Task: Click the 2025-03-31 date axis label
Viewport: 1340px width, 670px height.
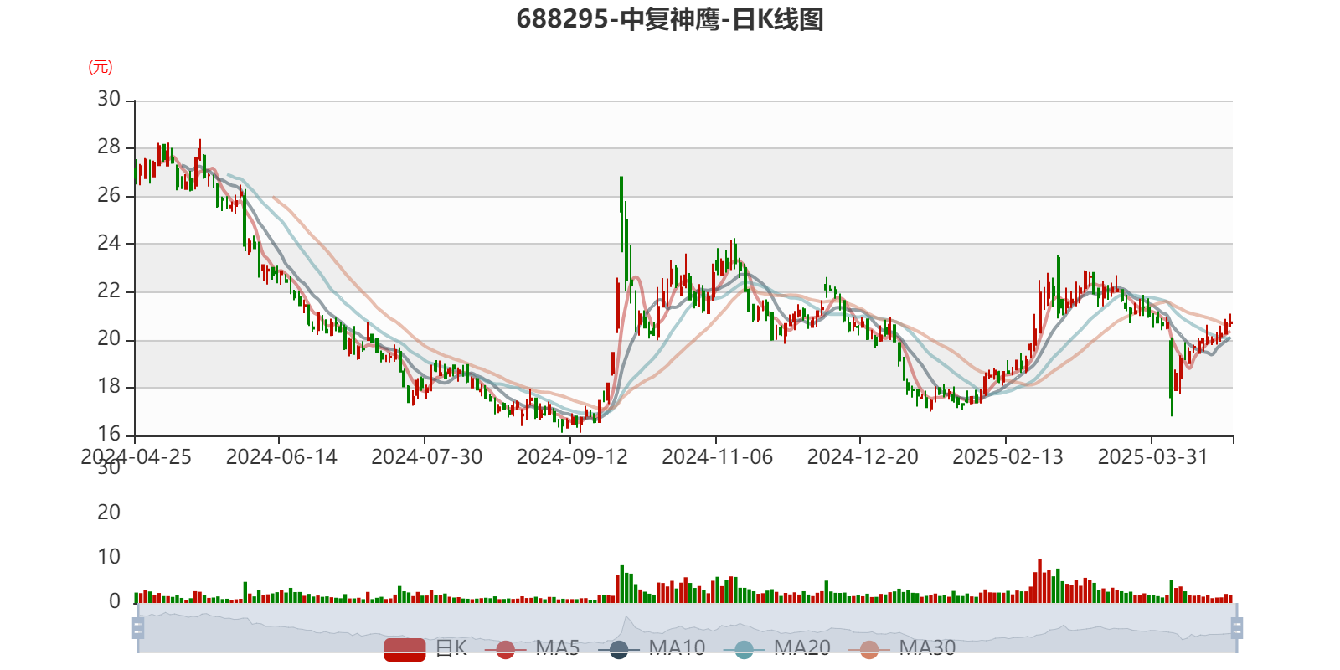Action: pyautogui.click(x=1153, y=457)
